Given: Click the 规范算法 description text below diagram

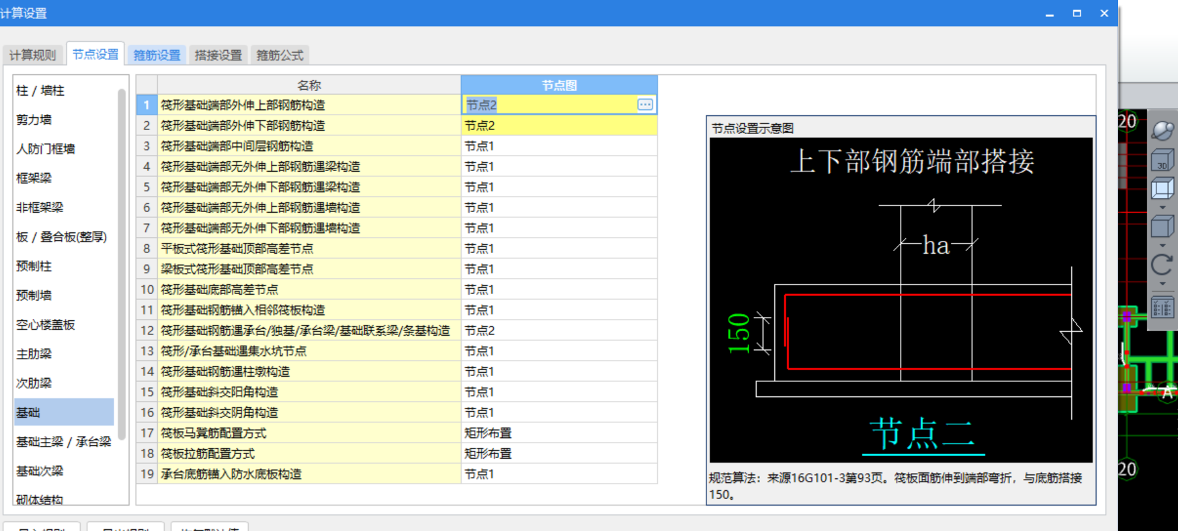Looking at the screenshot, I should (895, 486).
